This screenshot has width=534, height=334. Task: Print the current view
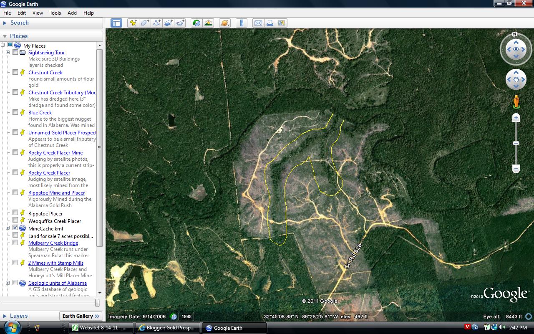(270, 23)
